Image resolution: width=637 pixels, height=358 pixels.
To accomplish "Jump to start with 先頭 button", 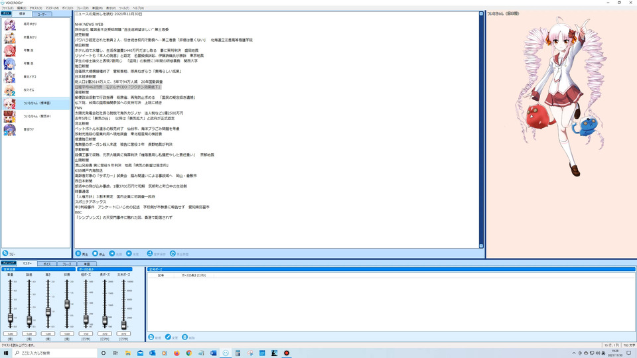I will pos(115,254).
